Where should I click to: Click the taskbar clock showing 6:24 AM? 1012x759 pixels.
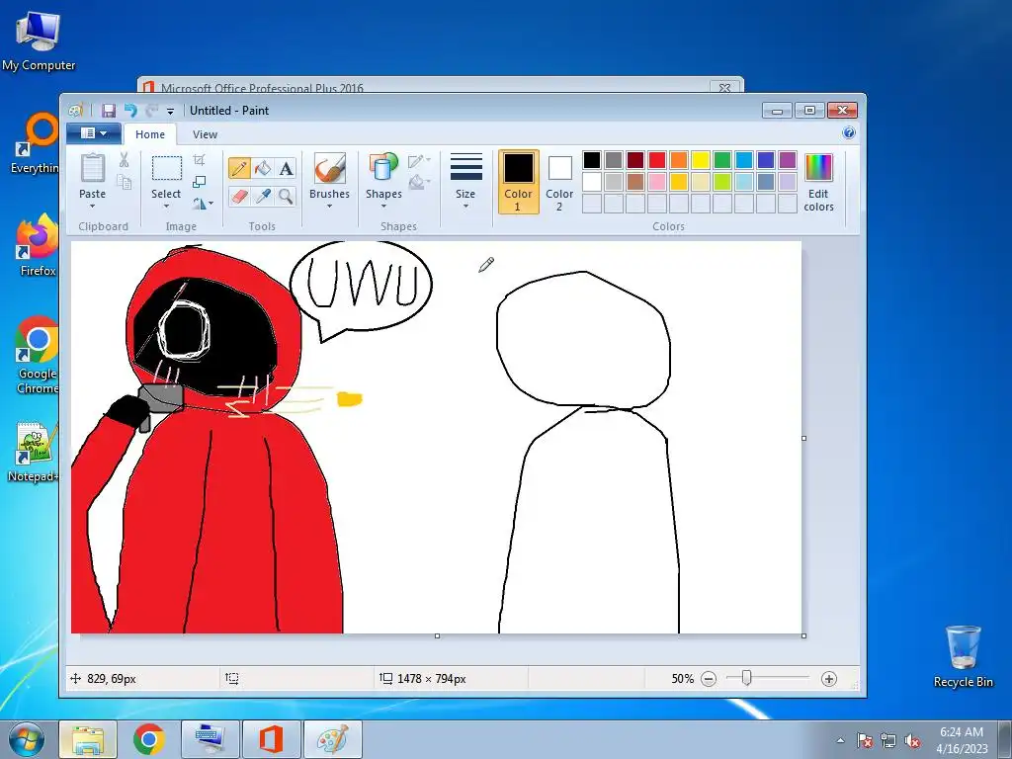click(962, 739)
